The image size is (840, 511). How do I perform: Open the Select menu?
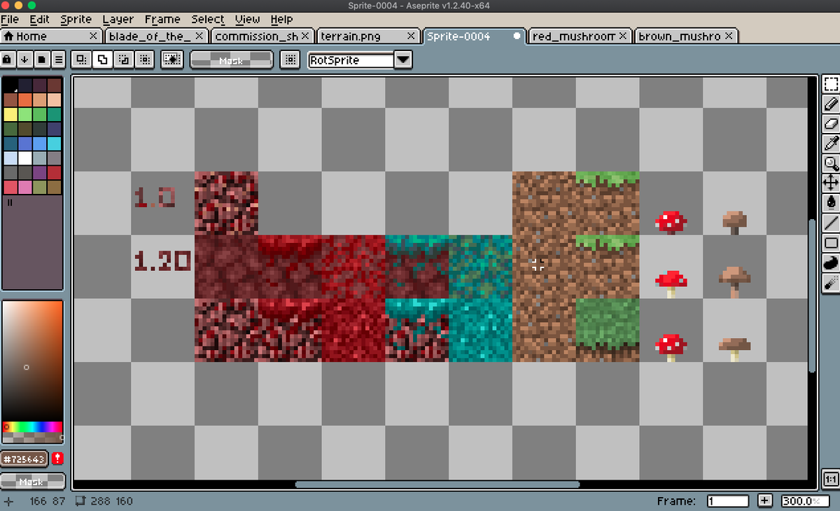coord(208,19)
